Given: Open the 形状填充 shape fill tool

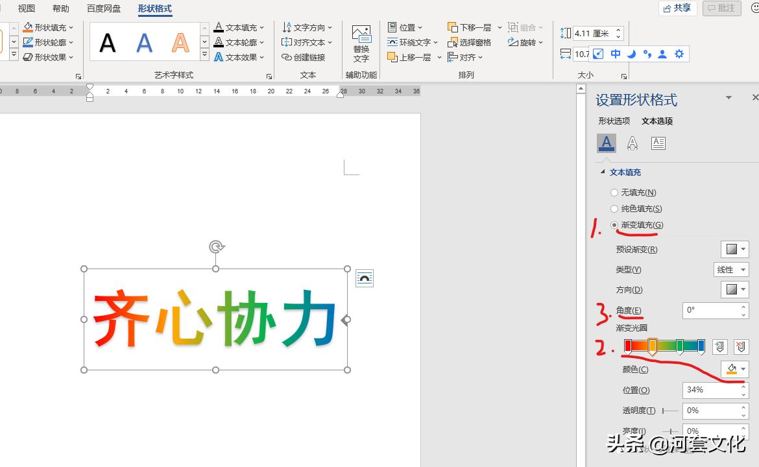Looking at the screenshot, I should 49,27.
